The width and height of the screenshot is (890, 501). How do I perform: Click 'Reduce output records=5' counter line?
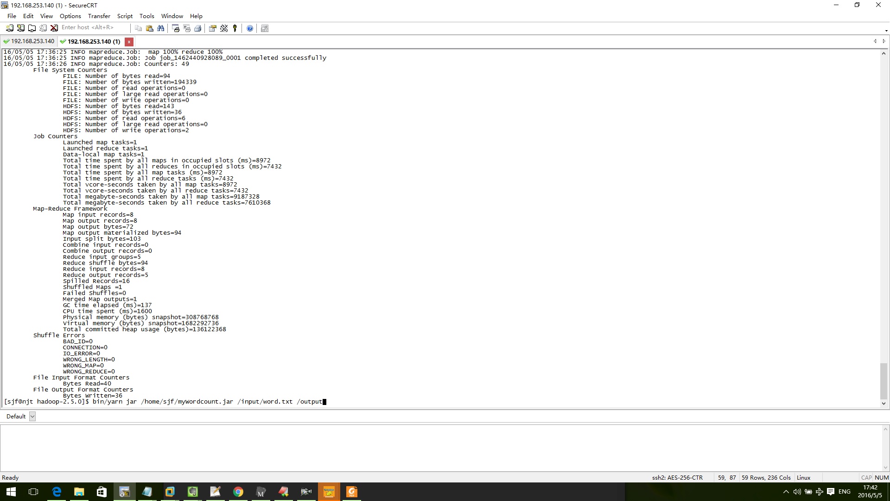tap(106, 275)
